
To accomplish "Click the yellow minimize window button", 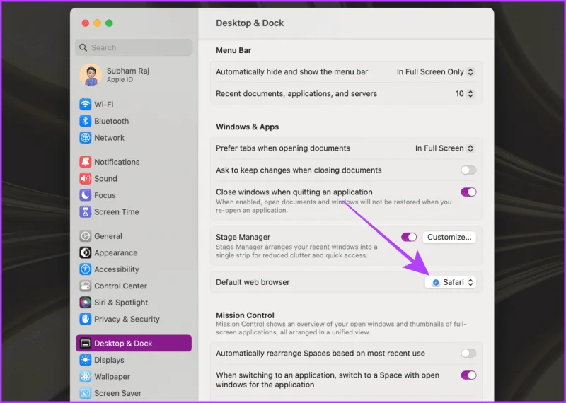I will [x=97, y=23].
